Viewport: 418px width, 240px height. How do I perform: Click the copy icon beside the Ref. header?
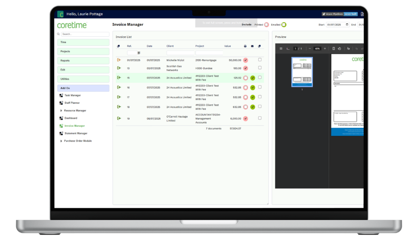118,46
